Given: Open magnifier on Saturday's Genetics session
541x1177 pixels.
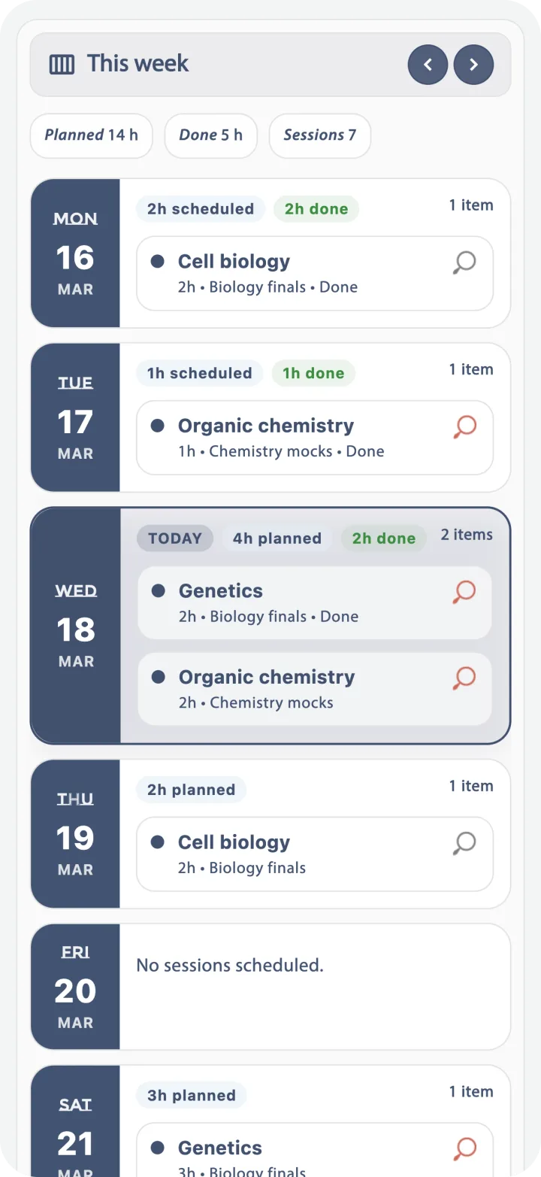Looking at the screenshot, I should tap(464, 1148).
